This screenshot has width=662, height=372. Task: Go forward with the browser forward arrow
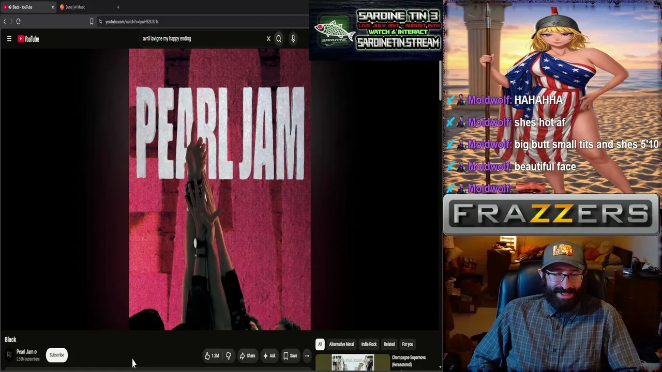point(10,22)
